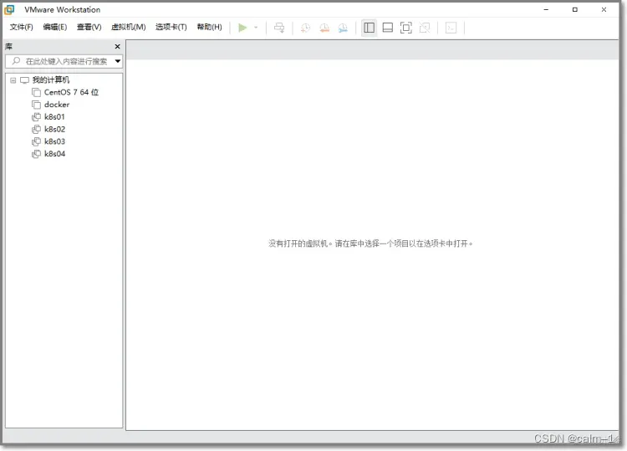627x451 pixels.
Task: Minimize the VMware Workstation window
Action: 546,9
